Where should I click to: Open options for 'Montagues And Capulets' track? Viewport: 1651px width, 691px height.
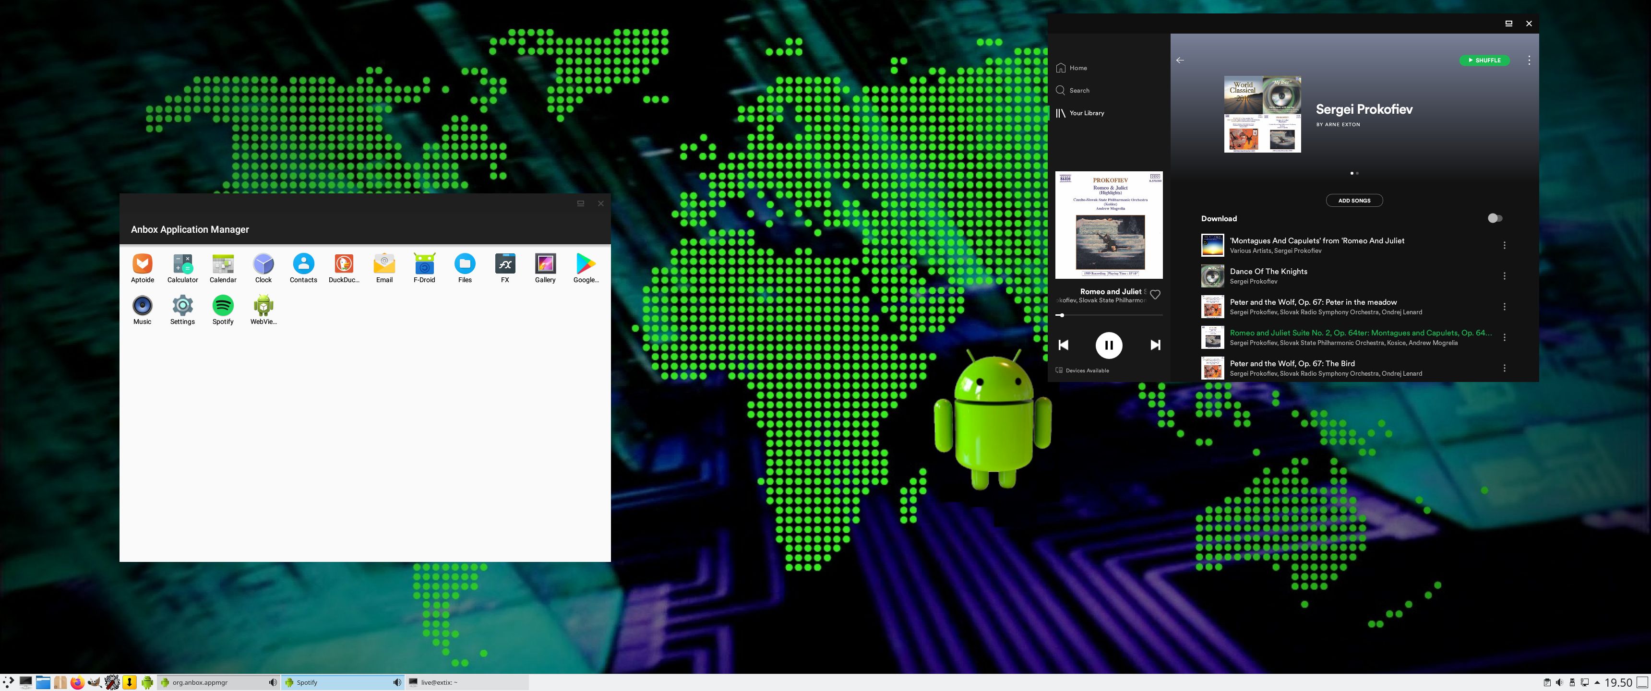pos(1504,246)
